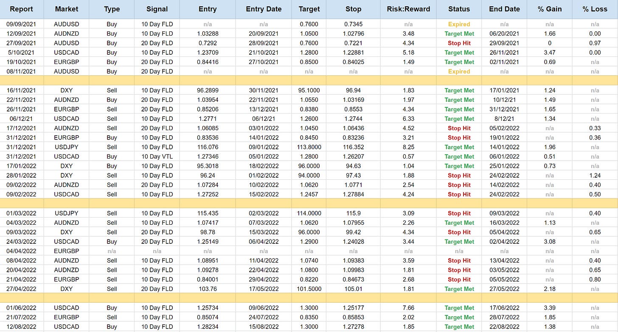
Task: Select the Target column header
Action: (x=309, y=9)
